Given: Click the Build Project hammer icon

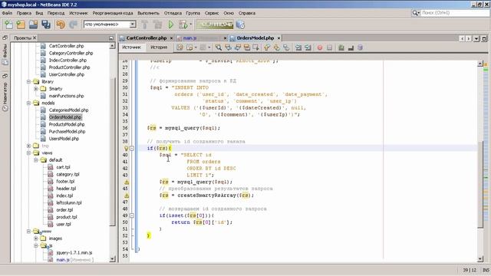Looking at the screenshot, I should (145, 25).
